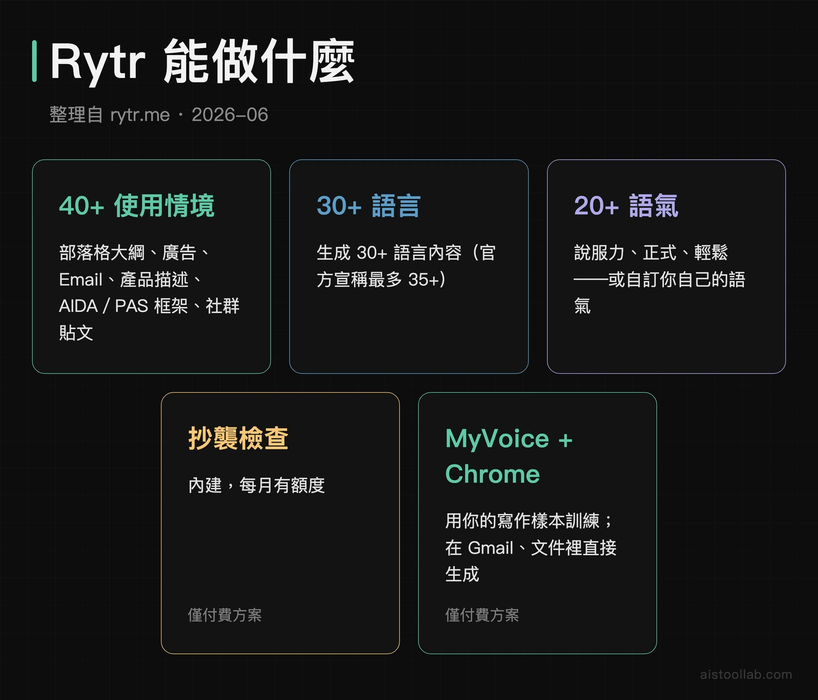Screen dimensions: 818x700
Task: Click '僅付費方案' in the 抄襲檢查 card
Action: pyautogui.click(x=225, y=615)
